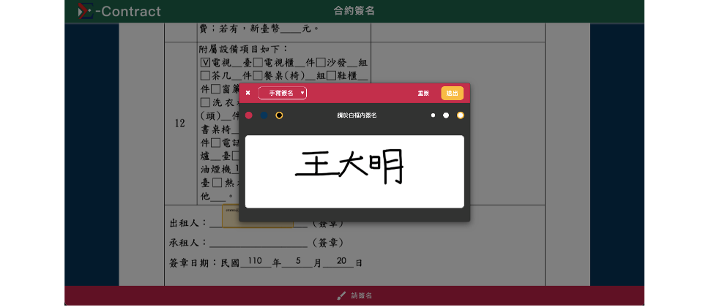This screenshot has height=307, width=703.
Task: Click the E-Contract logo icon
Action: pyautogui.click(x=85, y=11)
